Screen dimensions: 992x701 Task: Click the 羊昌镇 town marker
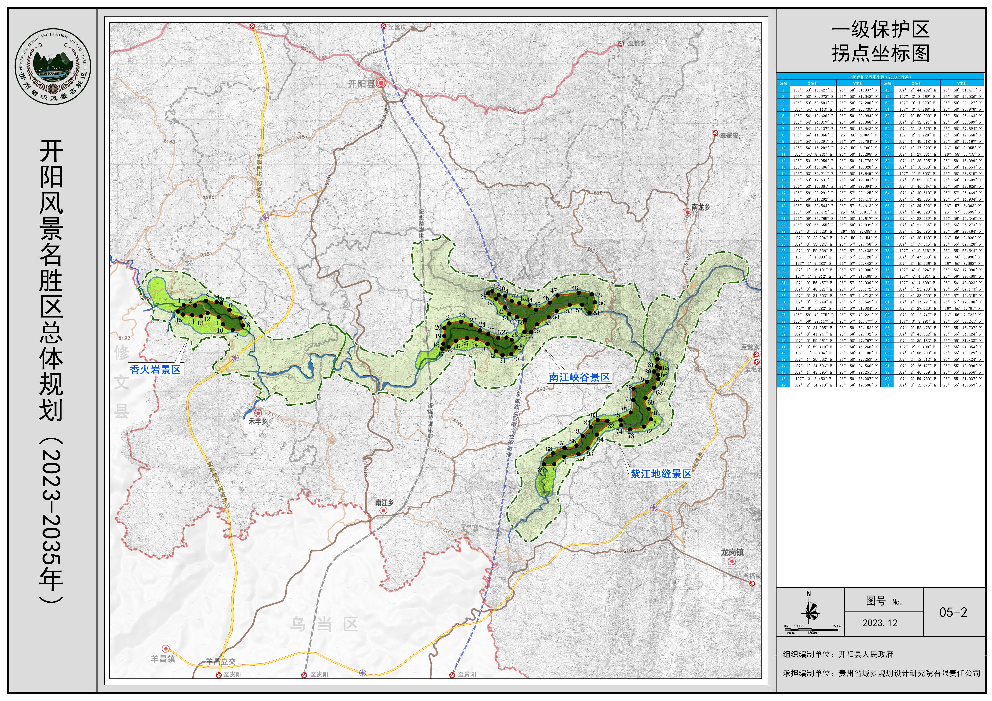tap(165, 649)
